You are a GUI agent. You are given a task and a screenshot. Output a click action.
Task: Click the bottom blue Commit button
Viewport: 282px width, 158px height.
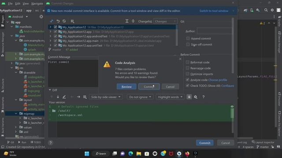pyautogui.click(x=204, y=143)
